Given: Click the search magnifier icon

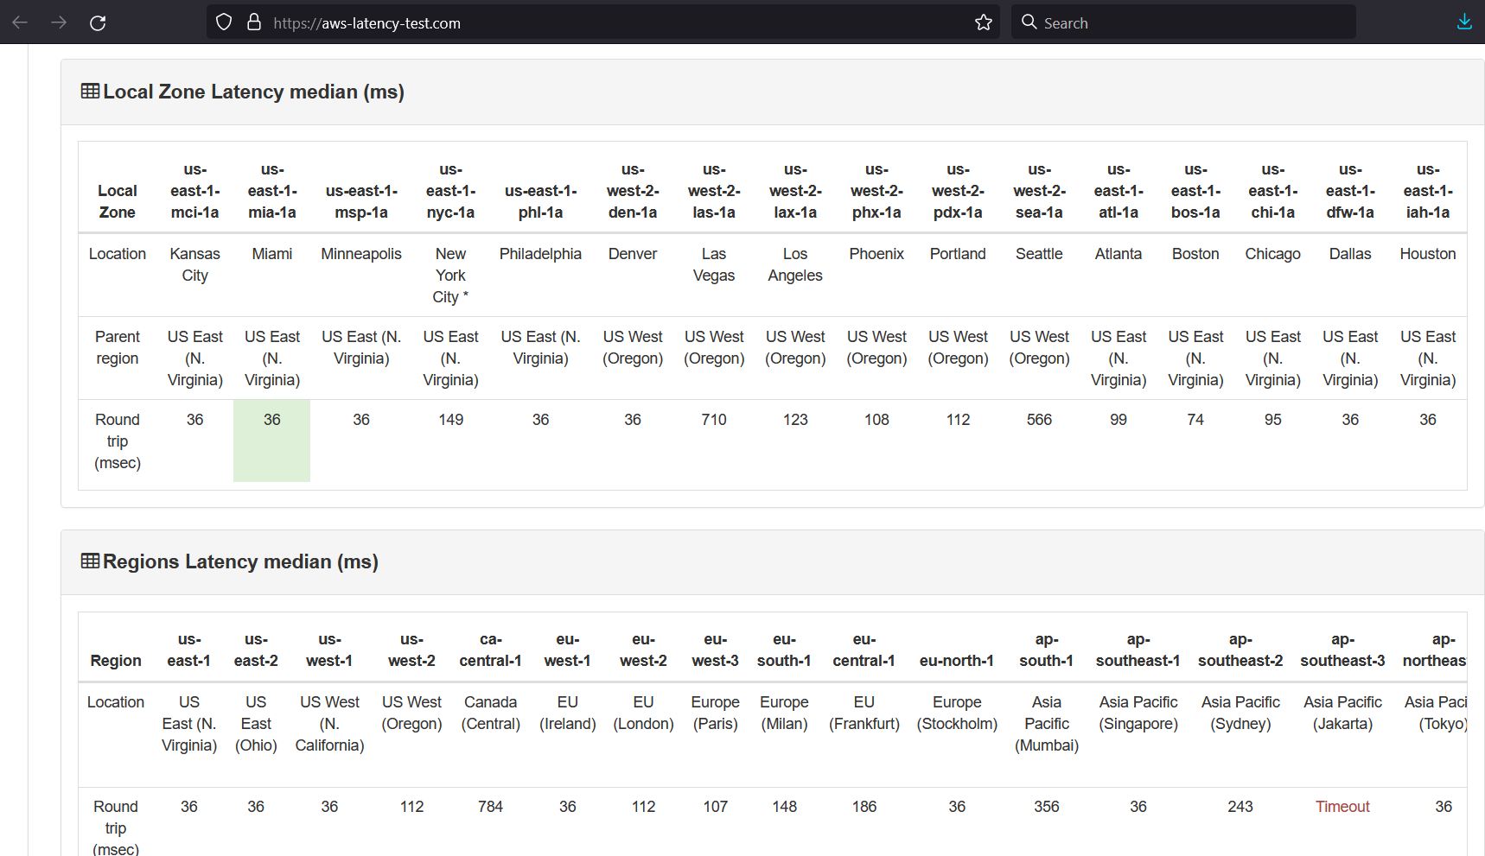Looking at the screenshot, I should [1029, 22].
